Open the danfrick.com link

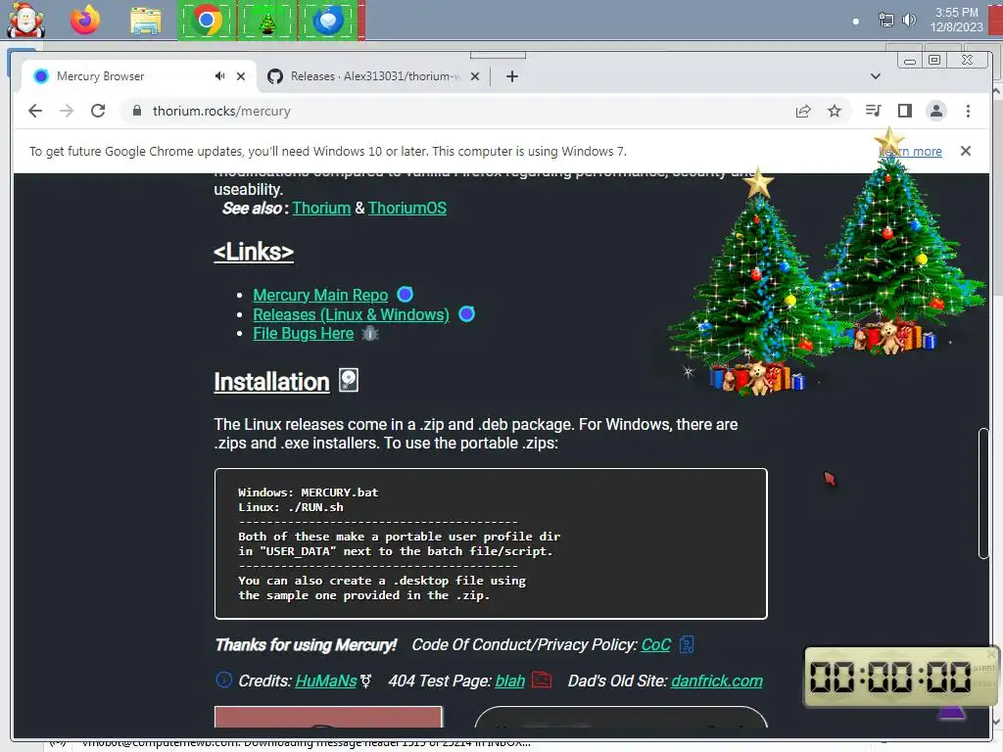click(716, 681)
